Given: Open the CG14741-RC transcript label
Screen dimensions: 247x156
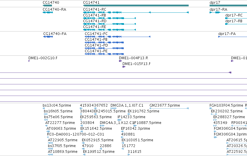Looking at the screenshot, I should pos(95,10).
